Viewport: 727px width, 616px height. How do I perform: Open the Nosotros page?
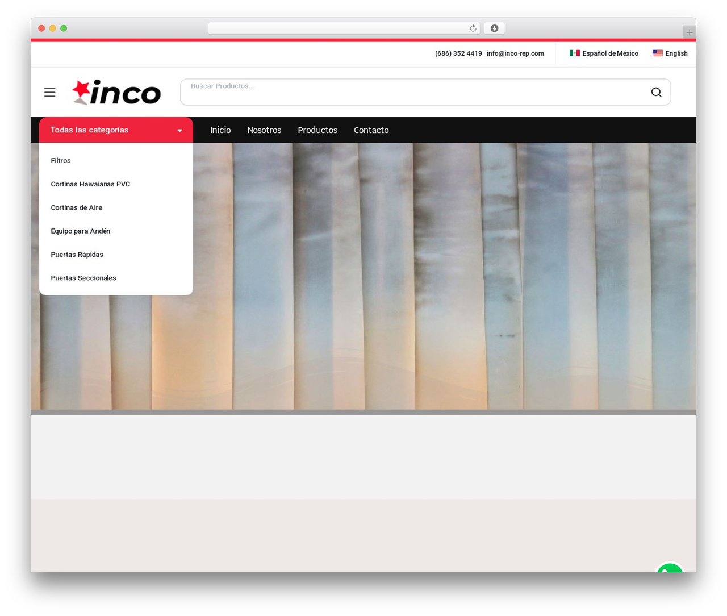coord(264,130)
